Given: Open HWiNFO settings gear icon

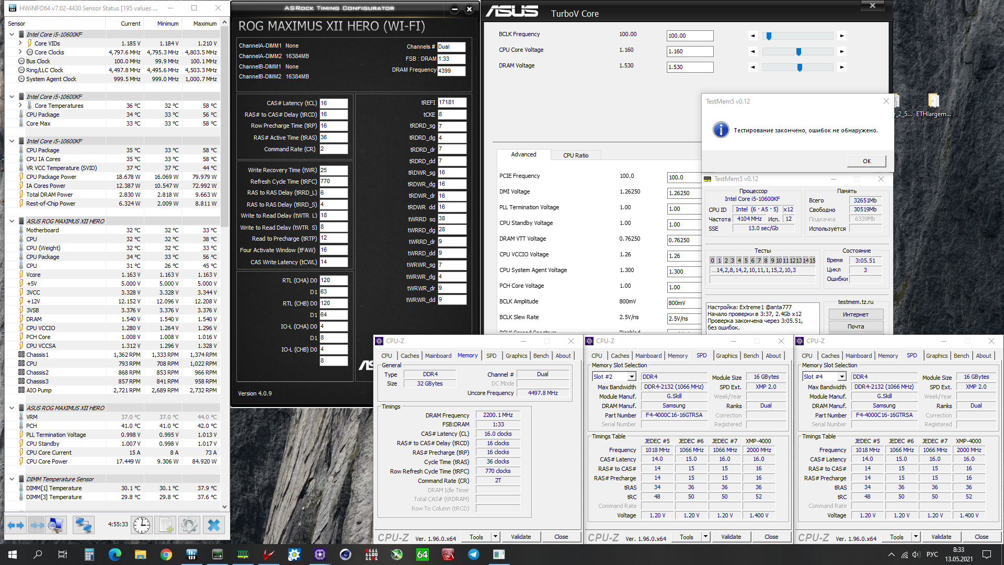Looking at the screenshot, I should click(x=189, y=525).
